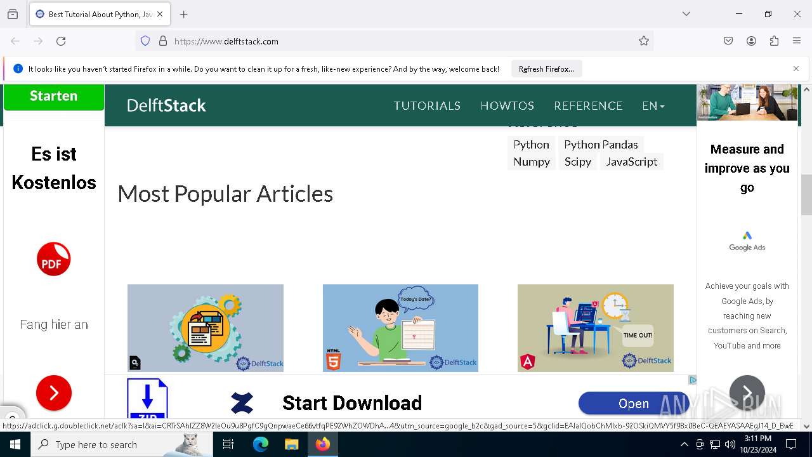The image size is (812, 457).
Task: Open the Numpy reference tag
Action: coord(532,162)
